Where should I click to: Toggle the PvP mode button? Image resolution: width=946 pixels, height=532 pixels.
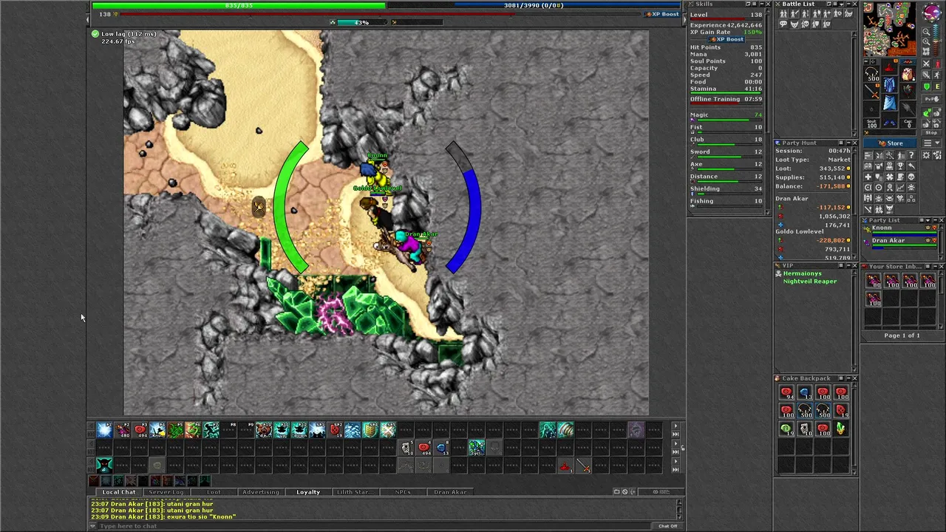pyautogui.click(x=931, y=99)
